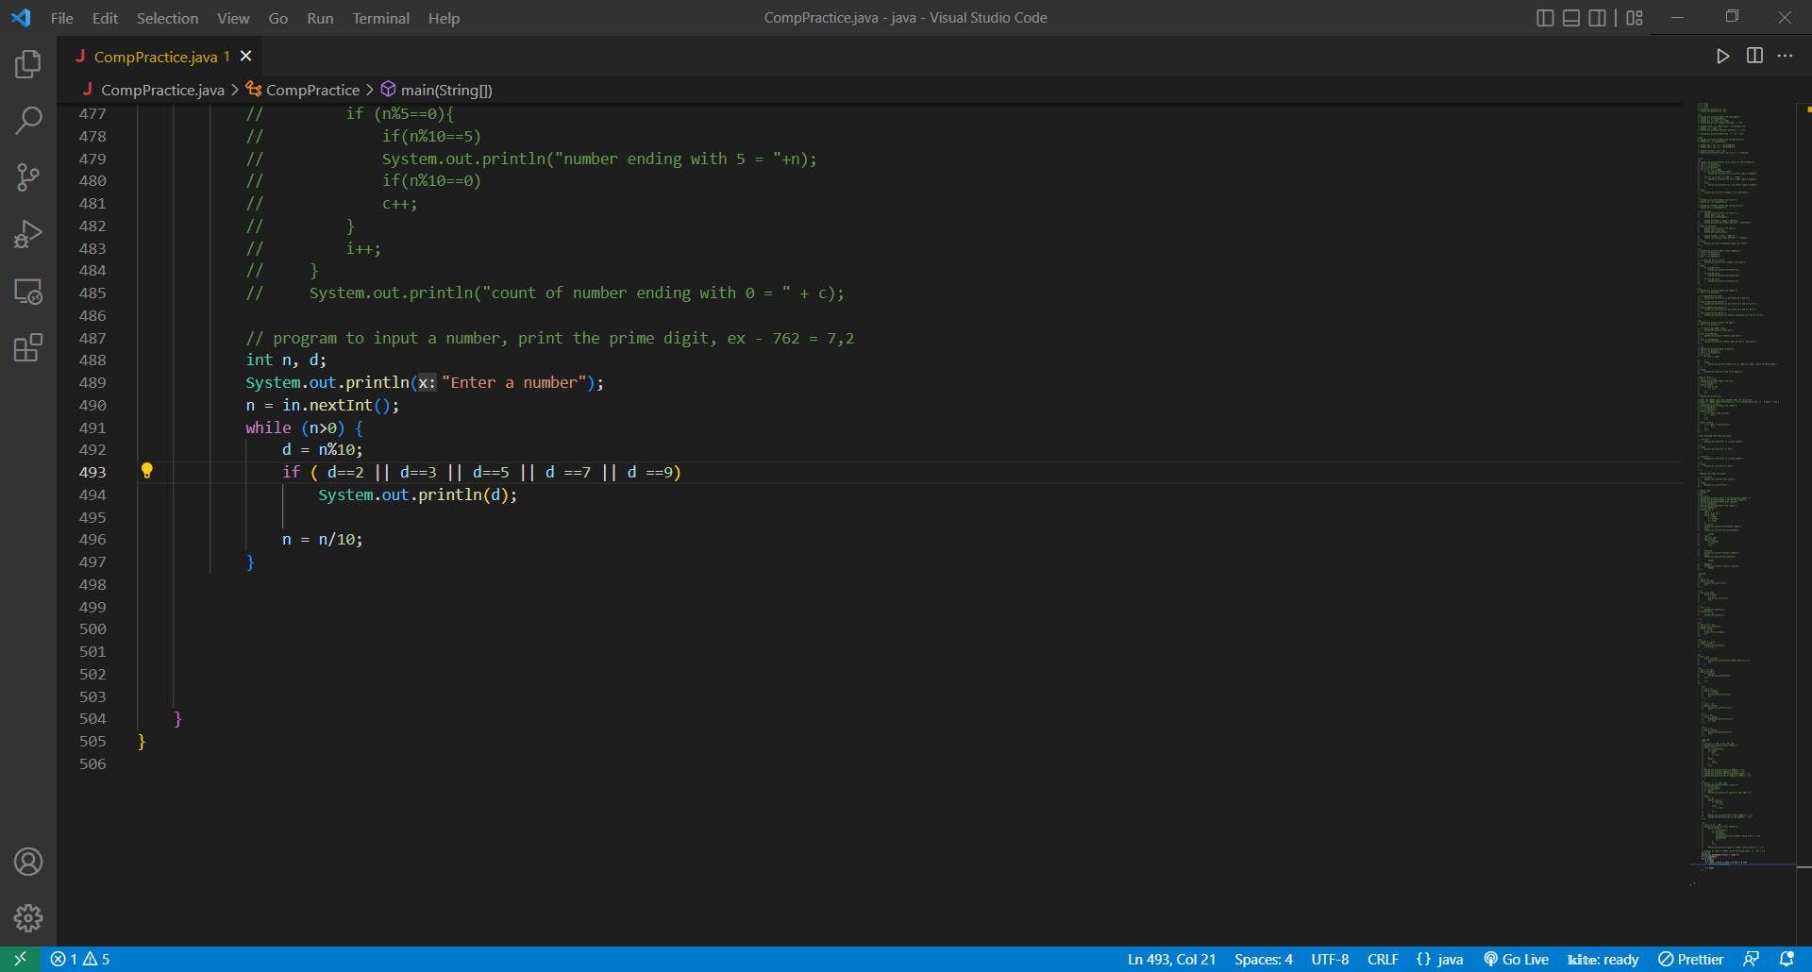Screen dimensions: 1812x972
Task: Toggle the bottom panel layout button
Action: tap(1571, 18)
